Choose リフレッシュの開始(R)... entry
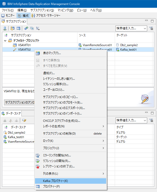This screenshot has height=192, width=157. coord(70,161)
